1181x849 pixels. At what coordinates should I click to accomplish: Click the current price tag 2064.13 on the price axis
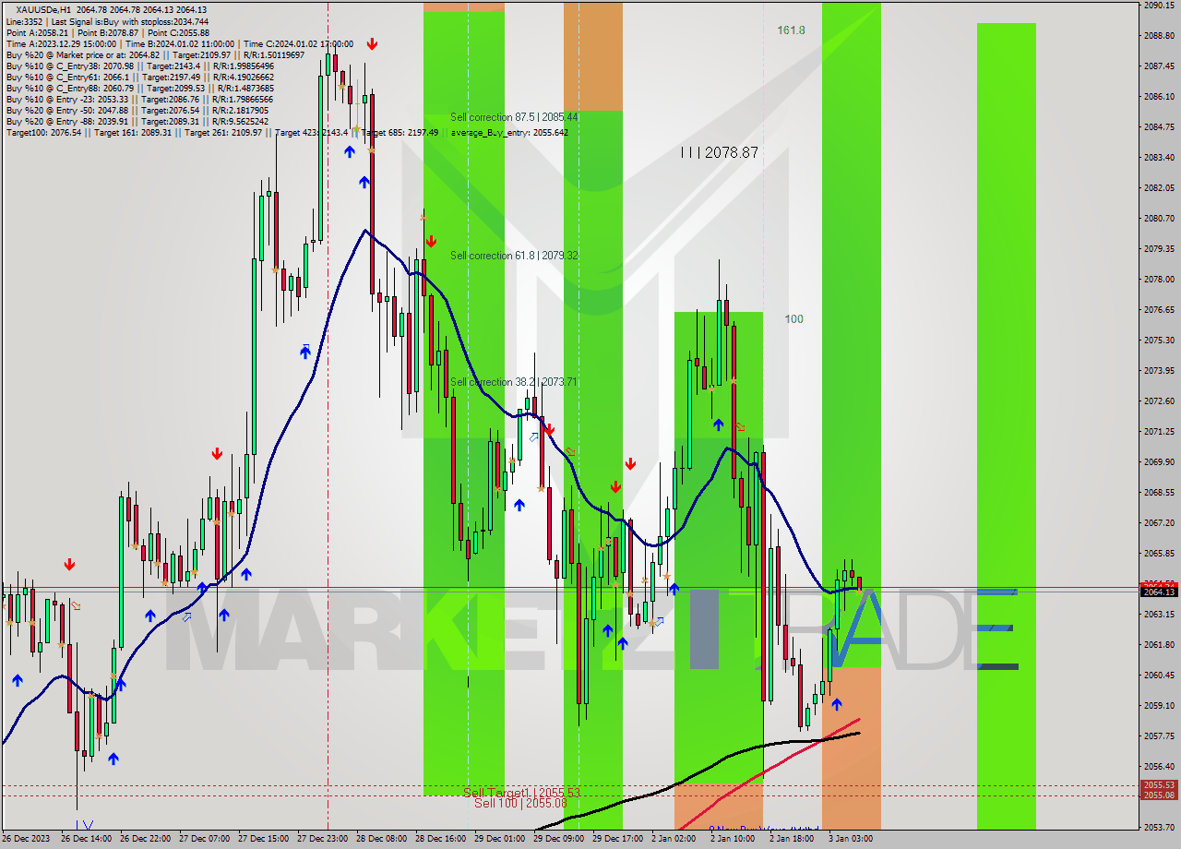(1158, 592)
